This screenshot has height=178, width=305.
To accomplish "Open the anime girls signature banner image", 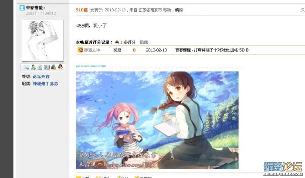I will pos(157,120).
